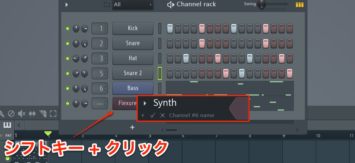The height and width of the screenshot is (163, 355).
Task: Open the Snare 2 channel button
Action: pos(133,73)
